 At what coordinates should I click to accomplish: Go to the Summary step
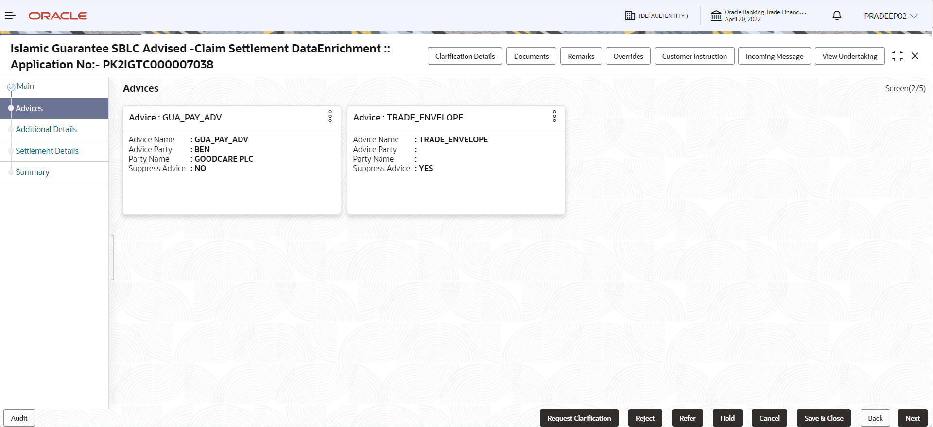pos(33,172)
